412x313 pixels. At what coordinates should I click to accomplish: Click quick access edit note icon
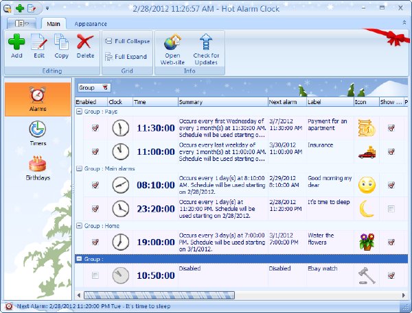click(32, 8)
